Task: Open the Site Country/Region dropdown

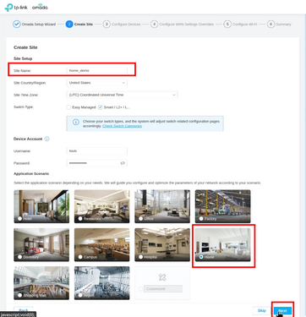Action: [x=96, y=83]
